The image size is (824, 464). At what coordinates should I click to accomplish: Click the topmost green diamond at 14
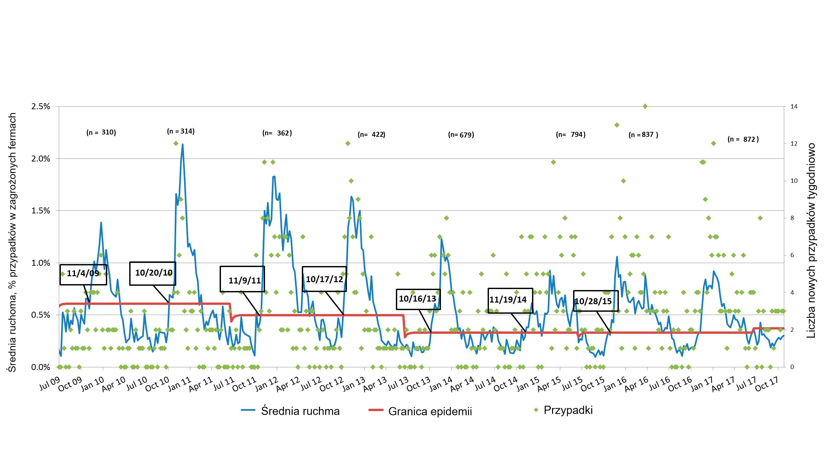click(x=645, y=106)
